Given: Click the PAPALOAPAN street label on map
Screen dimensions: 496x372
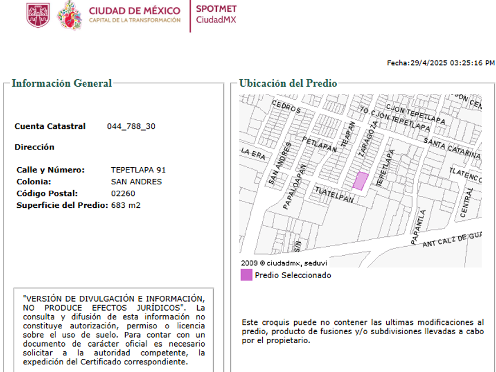Looking at the screenshot, I should click(295, 187).
